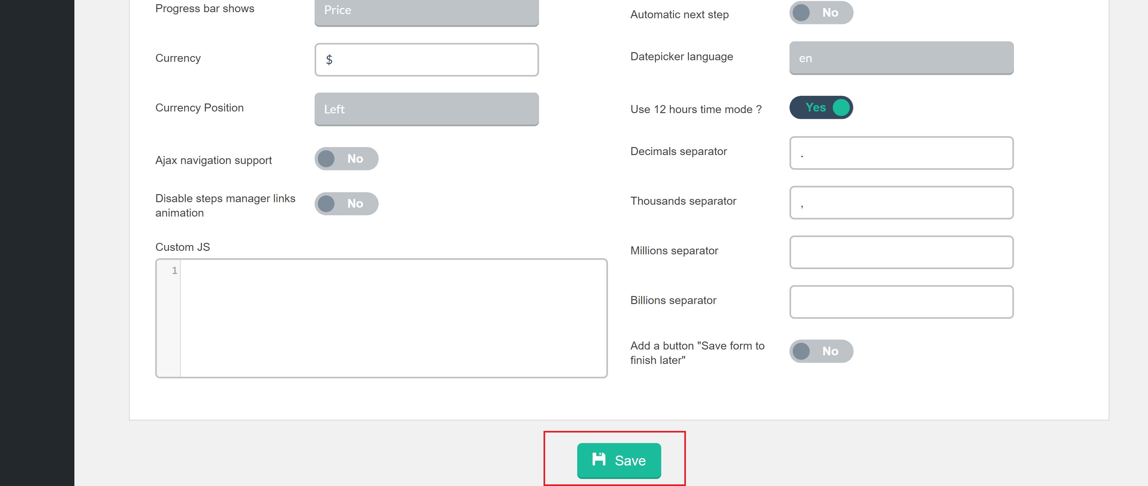The width and height of the screenshot is (1148, 486).
Task: Click the floppy disk icon on Save
Action: pos(598,459)
